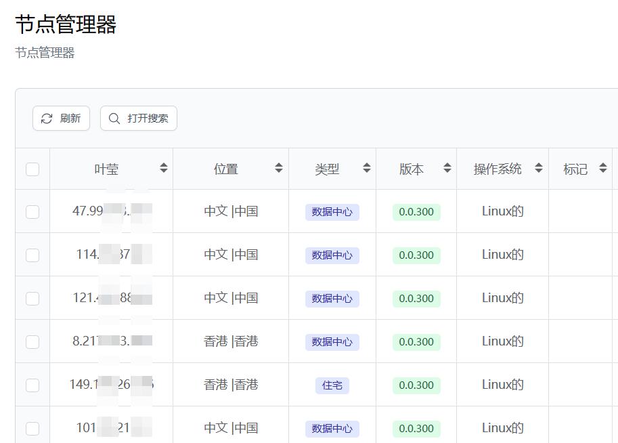Click the 住宅 type badge
The image size is (618, 443).
(332, 385)
